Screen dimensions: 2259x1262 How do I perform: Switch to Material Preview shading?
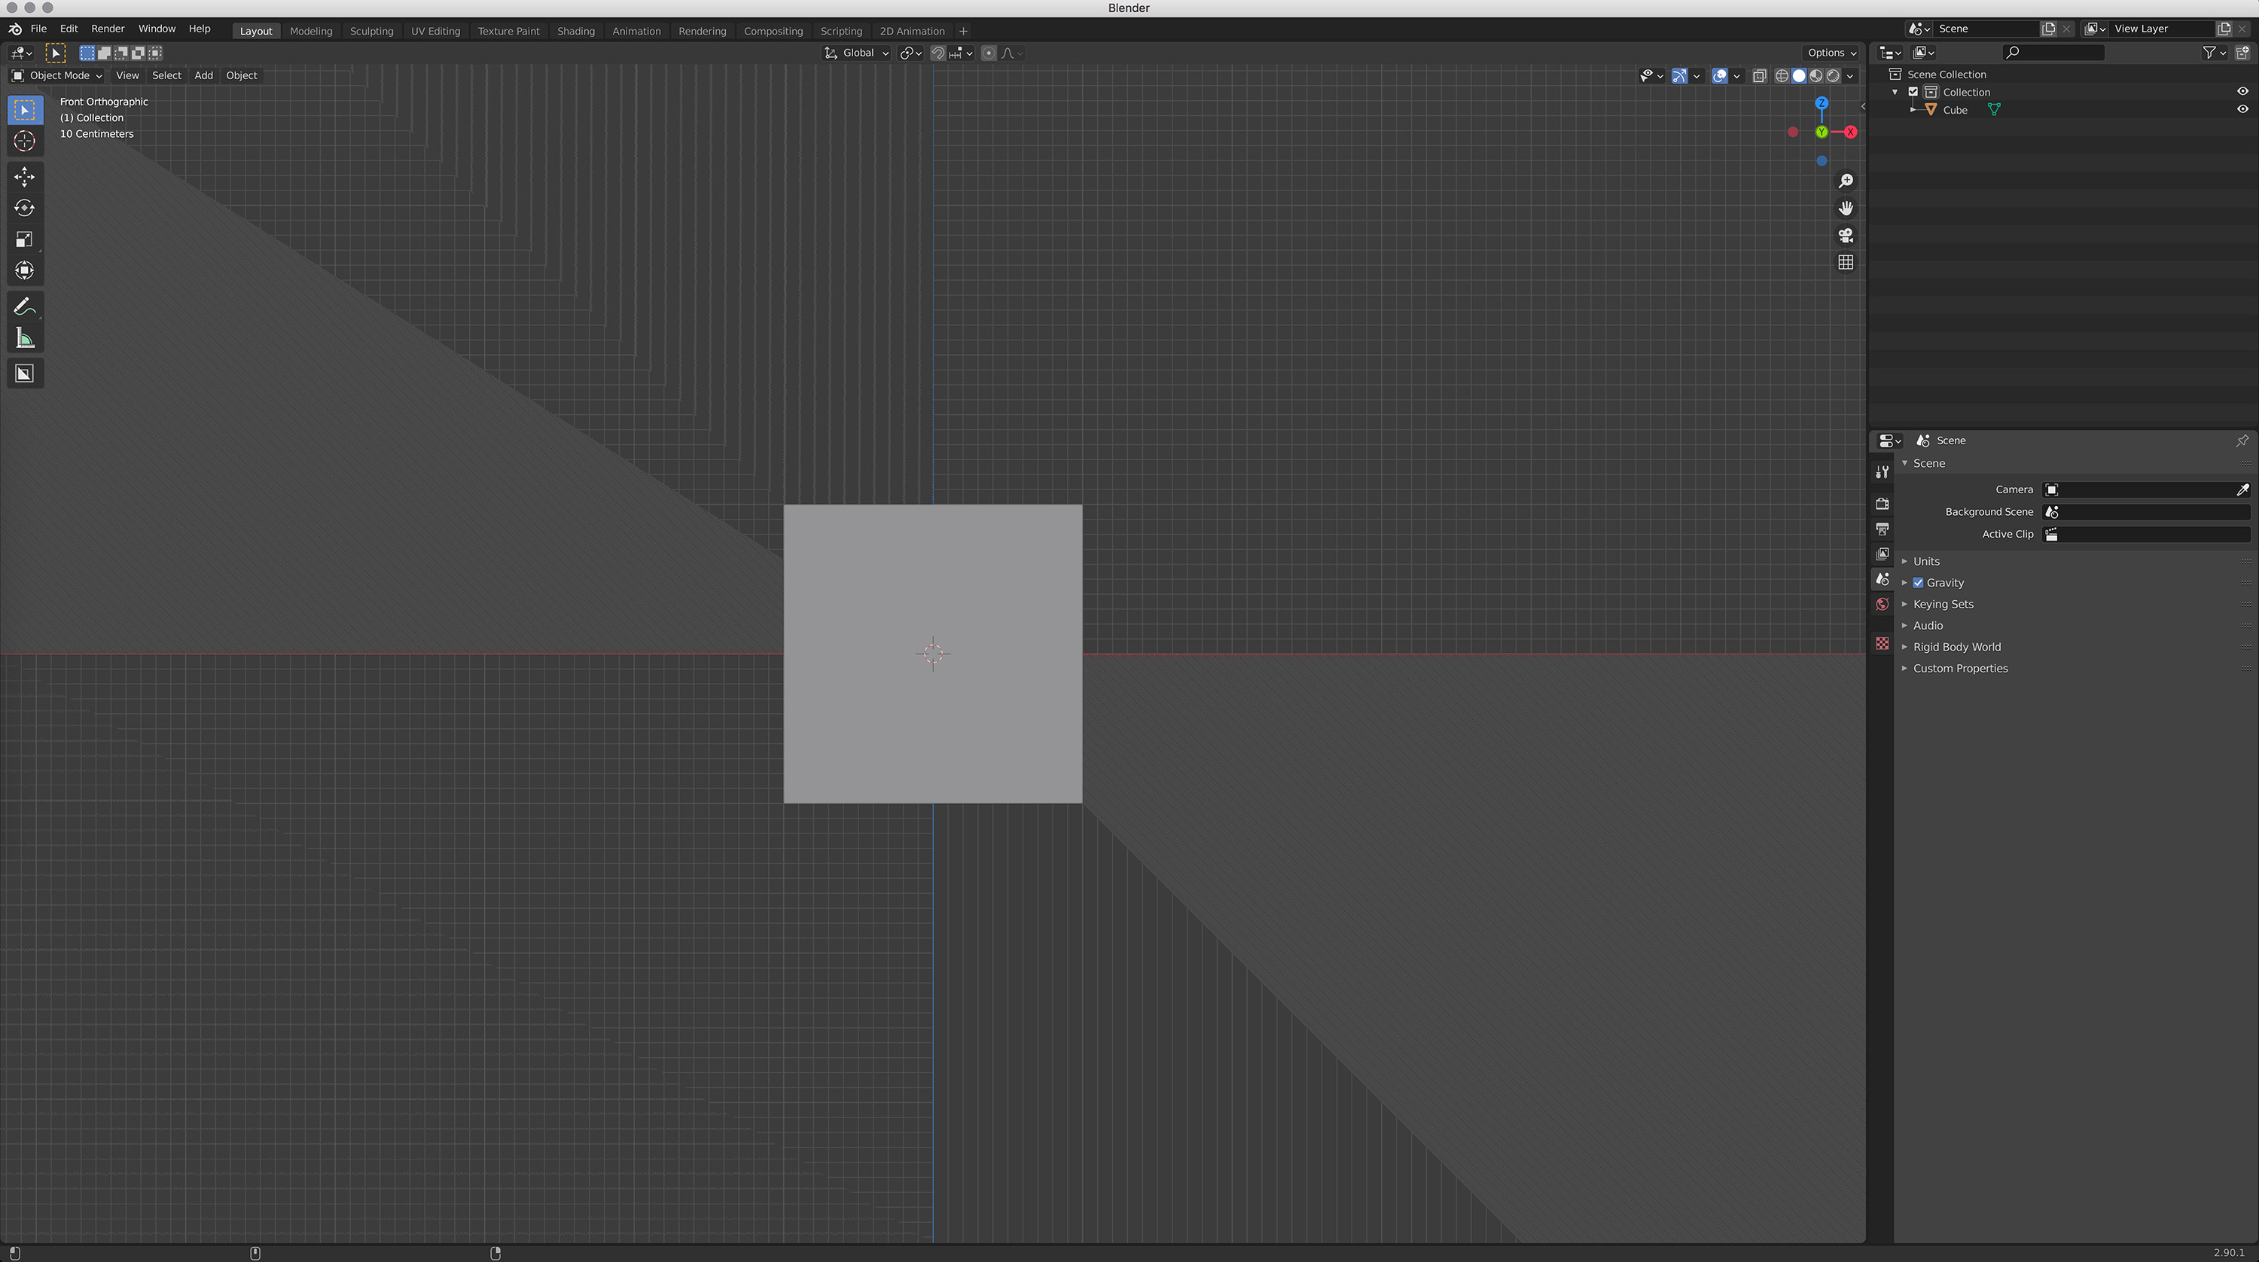point(1815,76)
